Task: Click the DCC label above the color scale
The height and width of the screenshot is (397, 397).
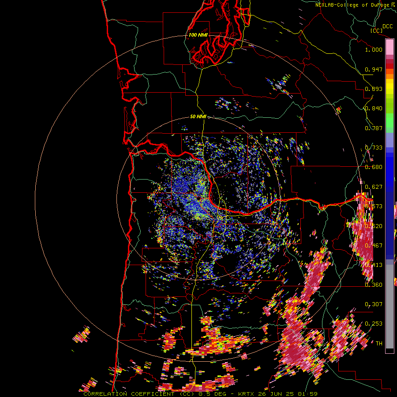Action: click(x=388, y=26)
